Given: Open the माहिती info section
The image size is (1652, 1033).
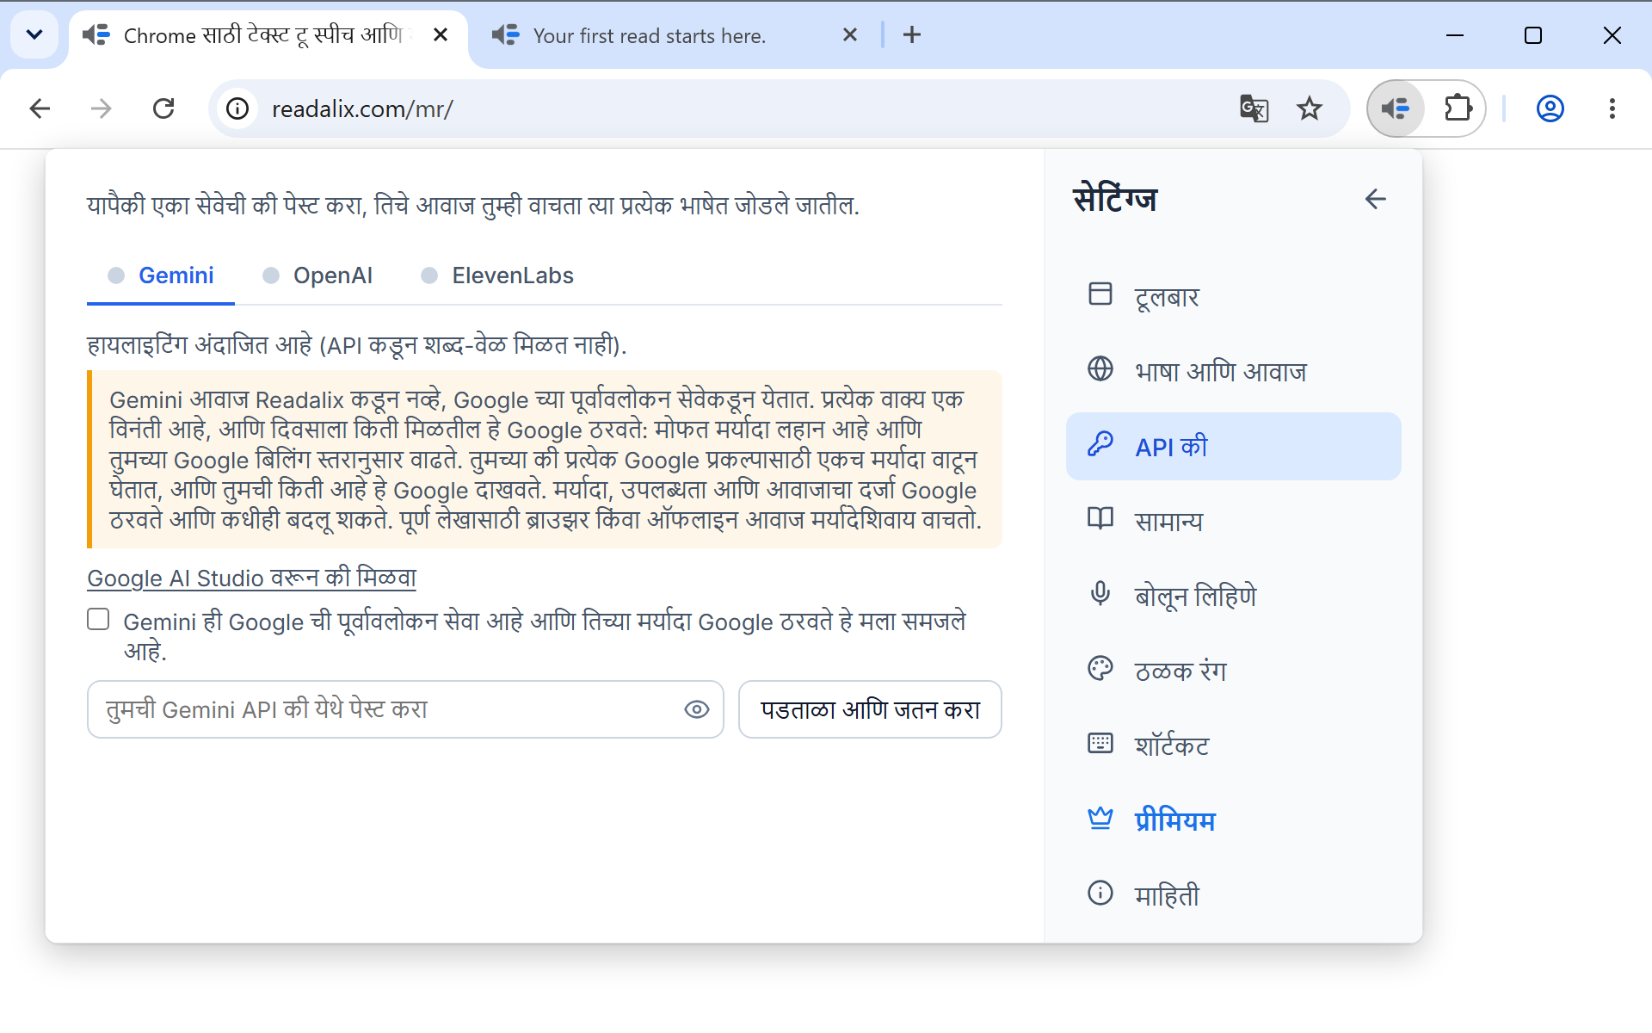Looking at the screenshot, I should (1233, 895).
